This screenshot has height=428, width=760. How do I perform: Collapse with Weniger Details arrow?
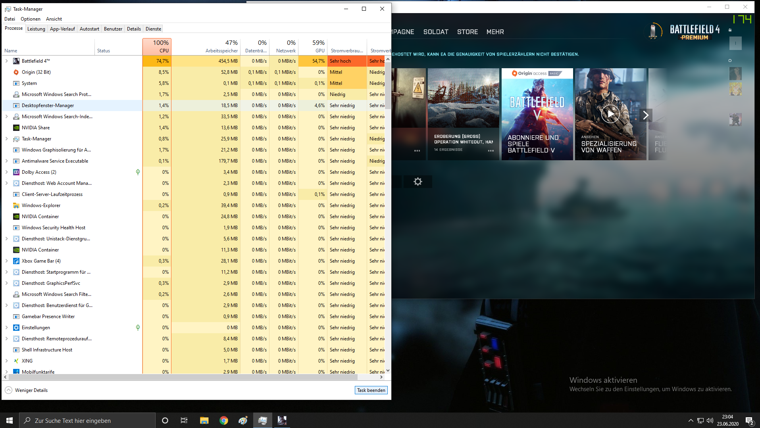pos(8,390)
